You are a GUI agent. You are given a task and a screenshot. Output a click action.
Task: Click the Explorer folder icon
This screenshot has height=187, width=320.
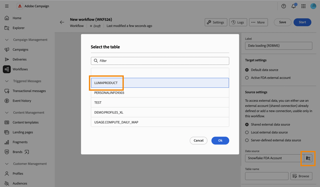[7, 28]
